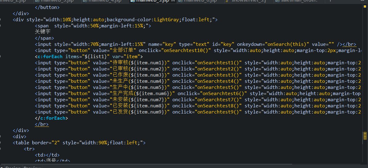Switch to the mainweb_2.jsp tab

click(x=14, y=1)
